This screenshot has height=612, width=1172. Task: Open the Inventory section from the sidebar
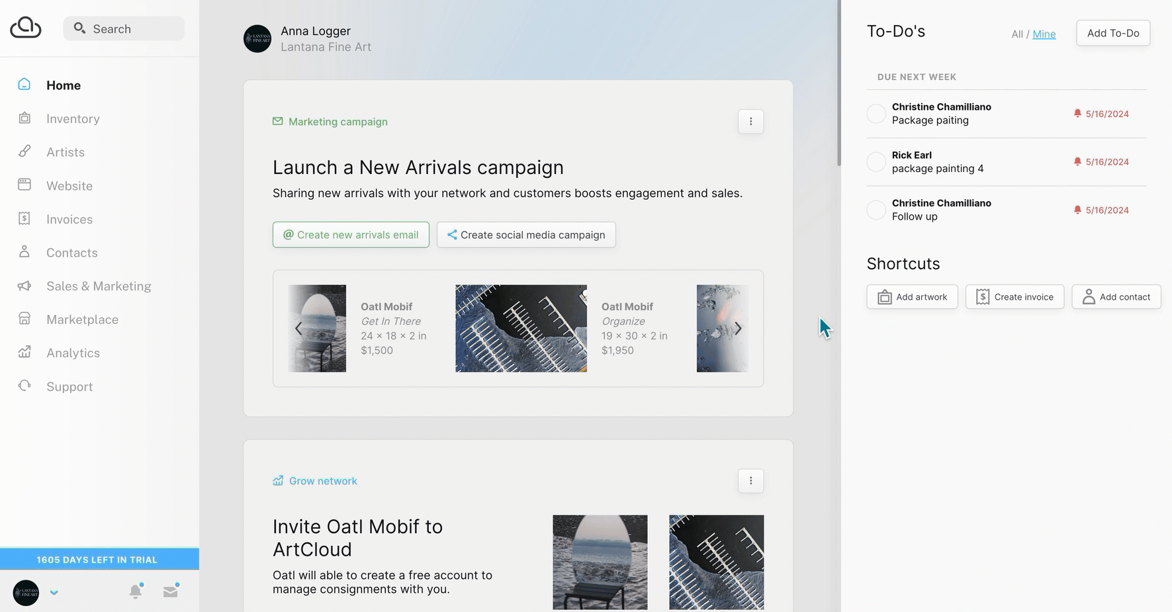72,118
